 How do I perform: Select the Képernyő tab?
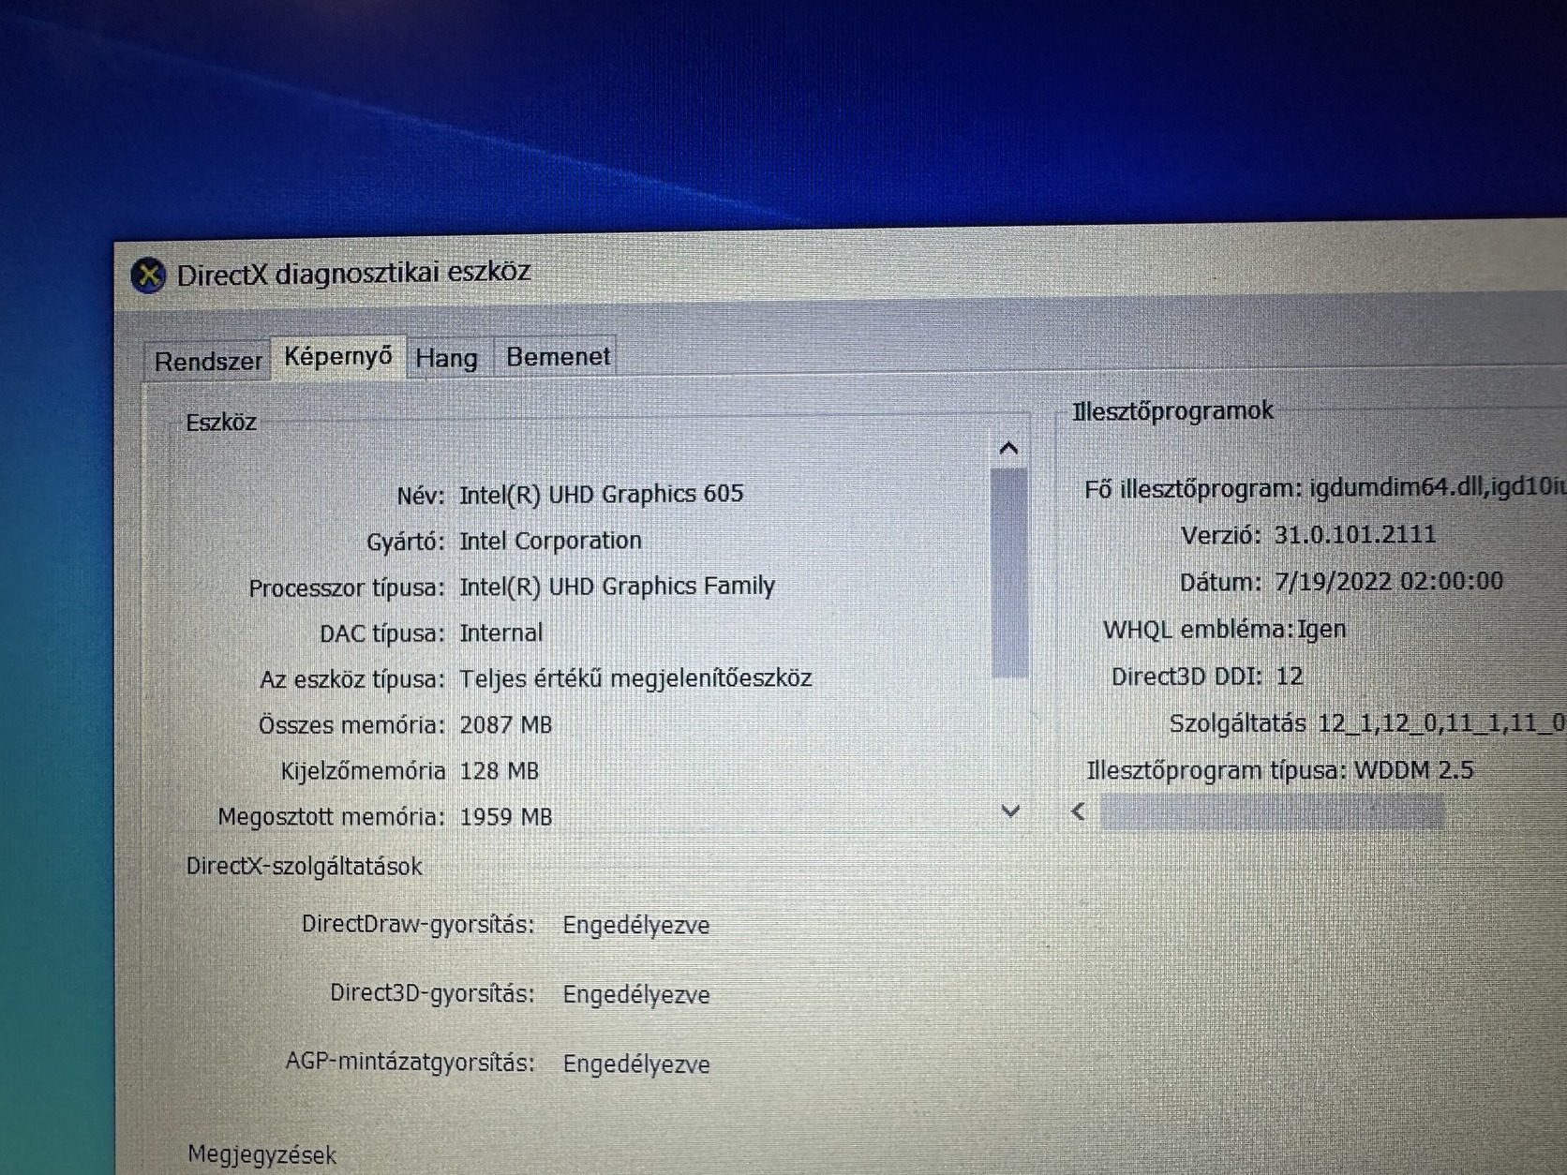[x=338, y=357]
